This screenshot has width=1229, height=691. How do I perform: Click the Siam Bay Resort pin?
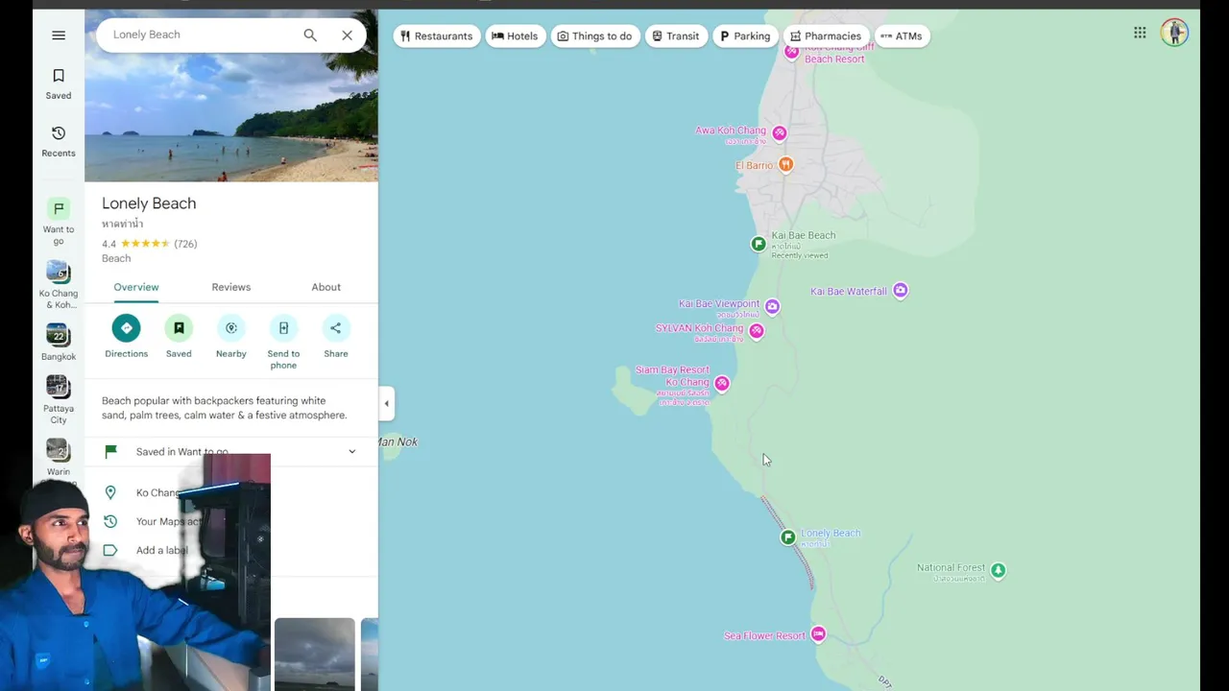point(722,383)
